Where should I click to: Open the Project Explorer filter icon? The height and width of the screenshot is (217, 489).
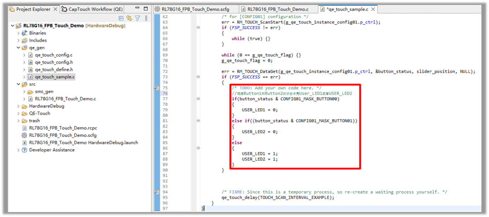coord(137,18)
